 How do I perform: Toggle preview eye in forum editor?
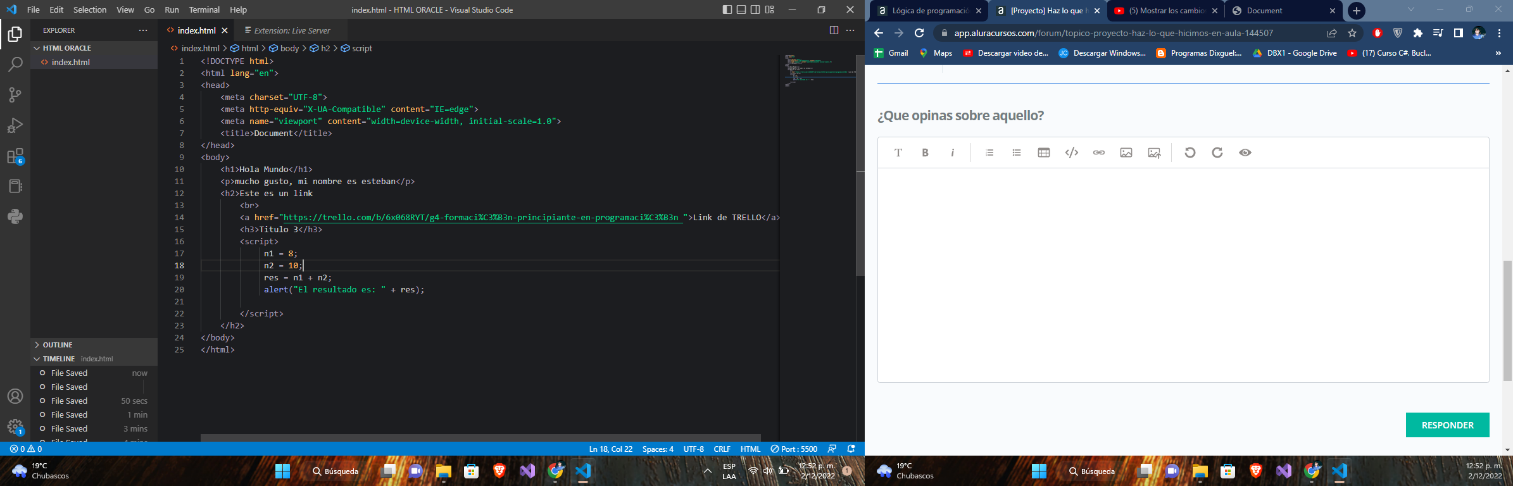(1245, 153)
